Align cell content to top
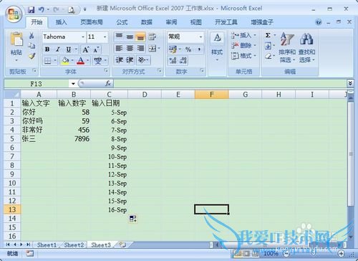This screenshot has height=261, width=358. click(119, 37)
